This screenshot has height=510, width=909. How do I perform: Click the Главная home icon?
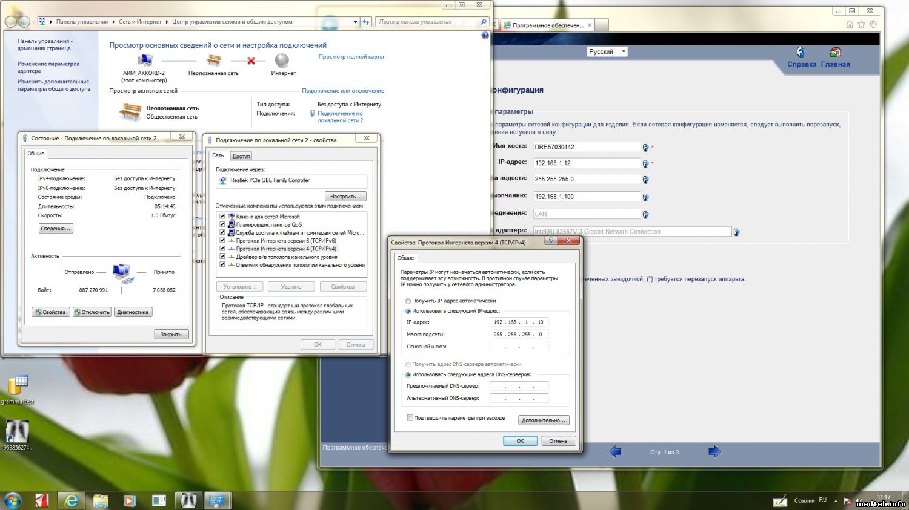coord(835,53)
